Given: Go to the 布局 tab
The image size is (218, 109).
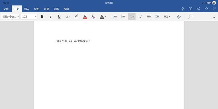Looking at the screenshot, I should [46, 9].
